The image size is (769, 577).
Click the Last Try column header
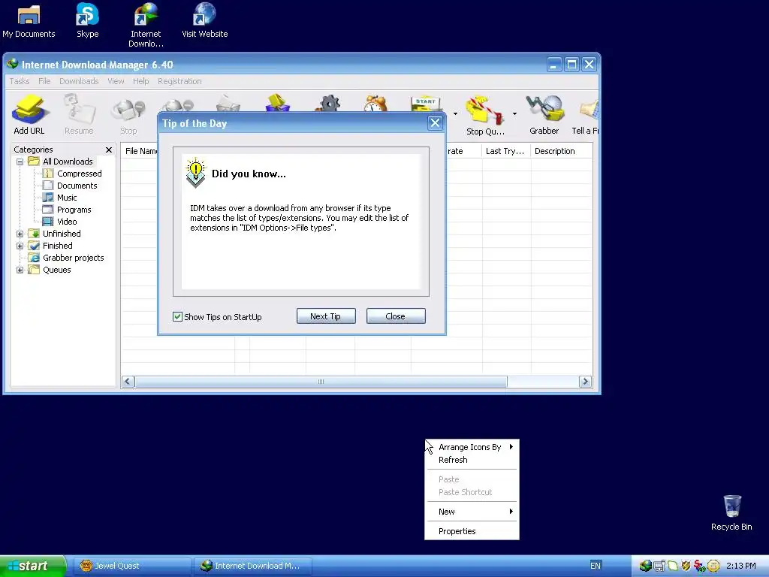[x=506, y=151]
